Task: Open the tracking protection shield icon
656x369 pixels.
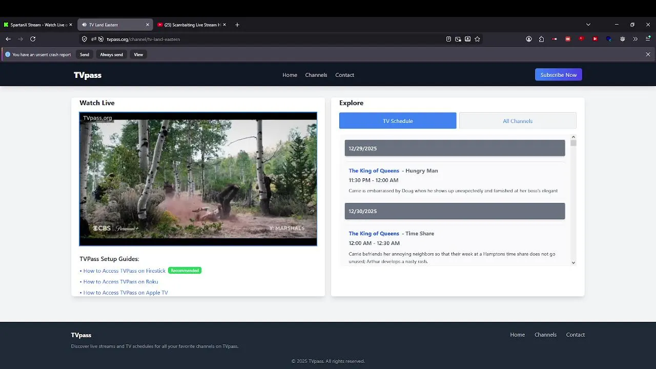Action: [x=85, y=39]
